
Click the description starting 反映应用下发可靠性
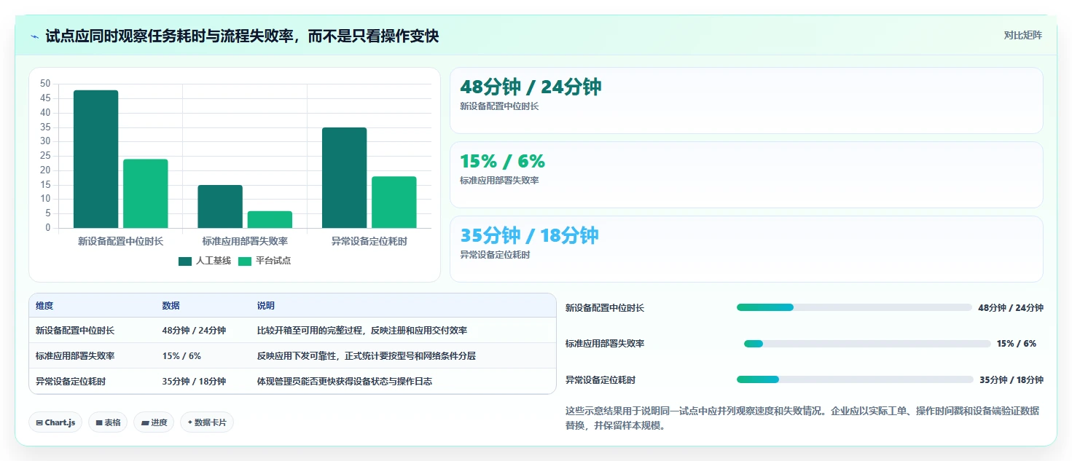pos(367,356)
